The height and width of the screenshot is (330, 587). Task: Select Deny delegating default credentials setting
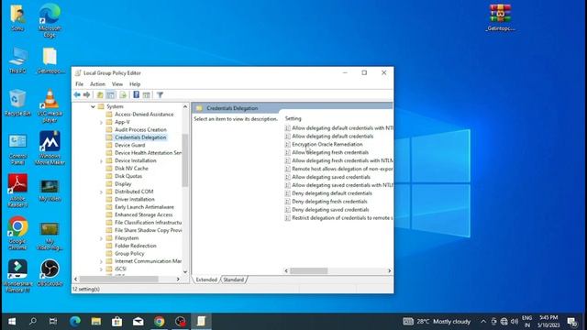(332, 193)
